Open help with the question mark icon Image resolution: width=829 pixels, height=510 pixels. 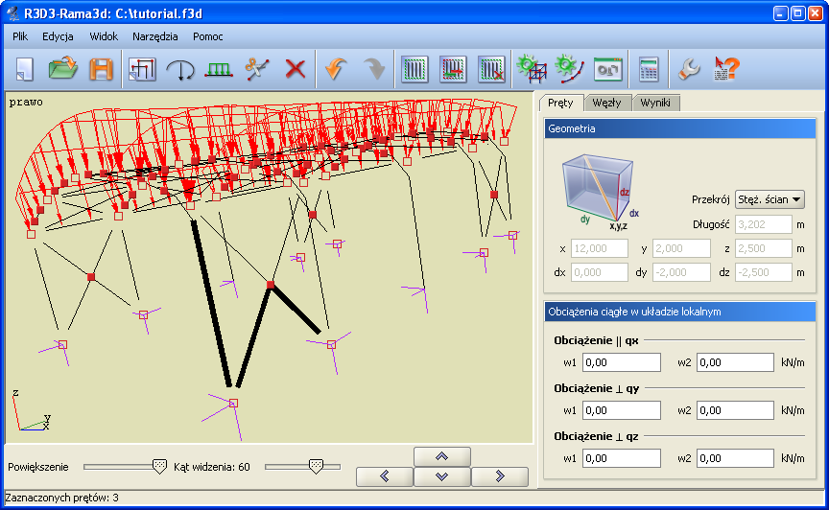pyautogui.click(x=727, y=69)
